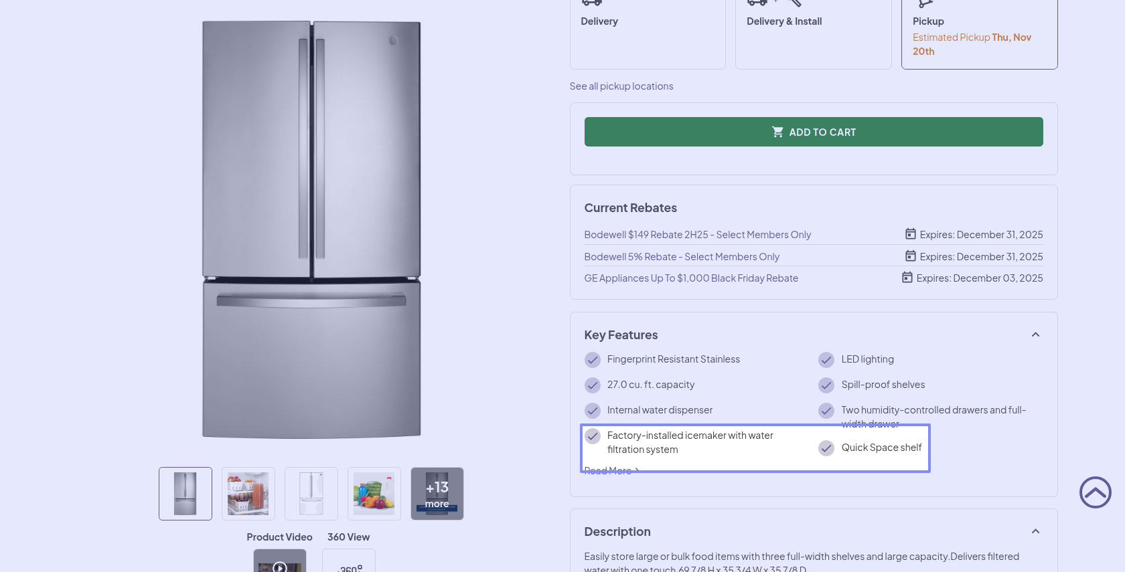This screenshot has height=572, width=1125.
Task: Open See all pickup locations link
Action: click(x=621, y=86)
